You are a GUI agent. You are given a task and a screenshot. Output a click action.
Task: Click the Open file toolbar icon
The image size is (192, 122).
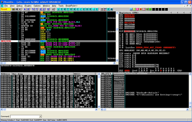click(13, 9)
